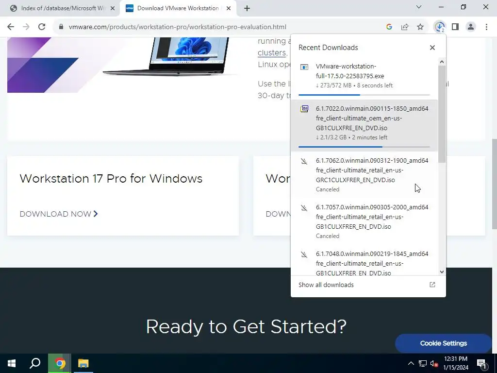Click the page vertical scrollbar thumb
The height and width of the screenshot is (373, 497).
[x=495, y=184]
